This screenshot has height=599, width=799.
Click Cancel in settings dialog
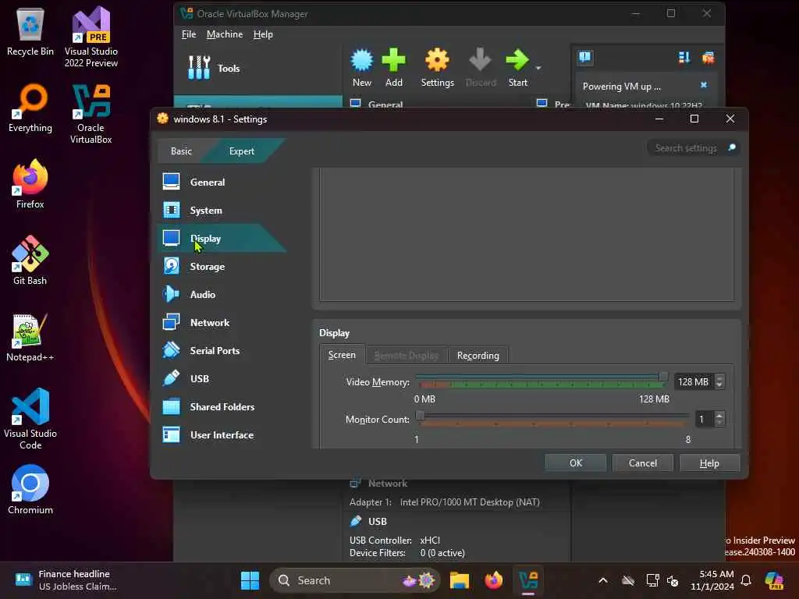click(x=643, y=463)
